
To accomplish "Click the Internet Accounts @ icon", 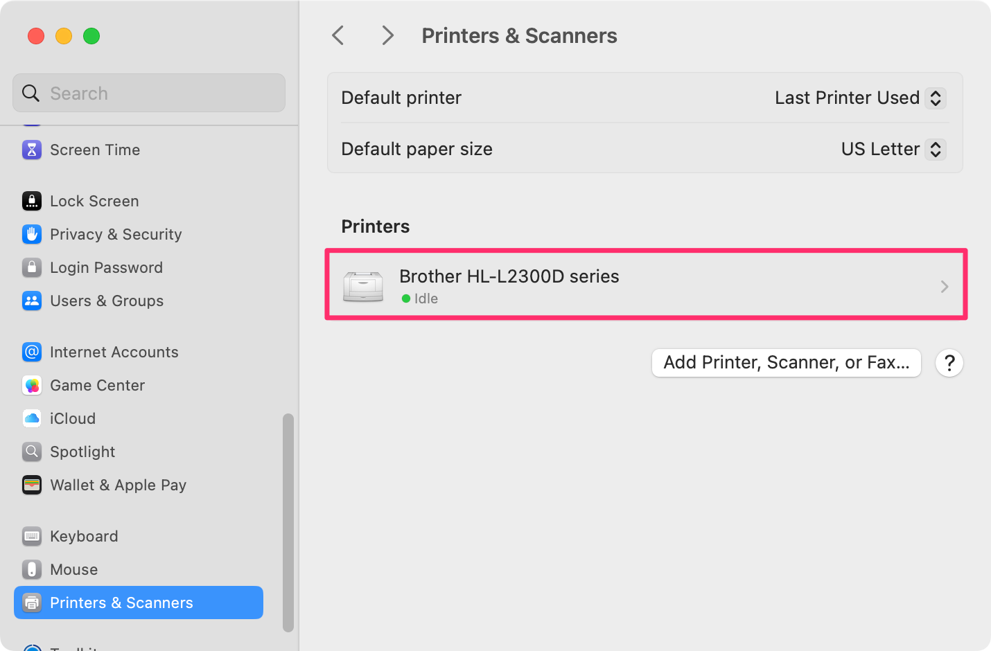I will [32, 352].
